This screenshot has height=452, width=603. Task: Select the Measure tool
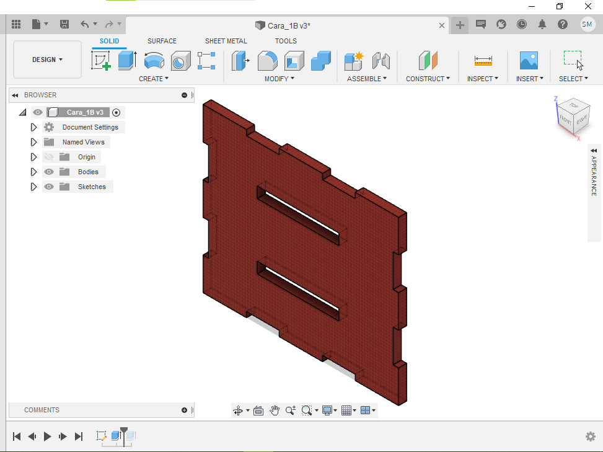point(483,60)
